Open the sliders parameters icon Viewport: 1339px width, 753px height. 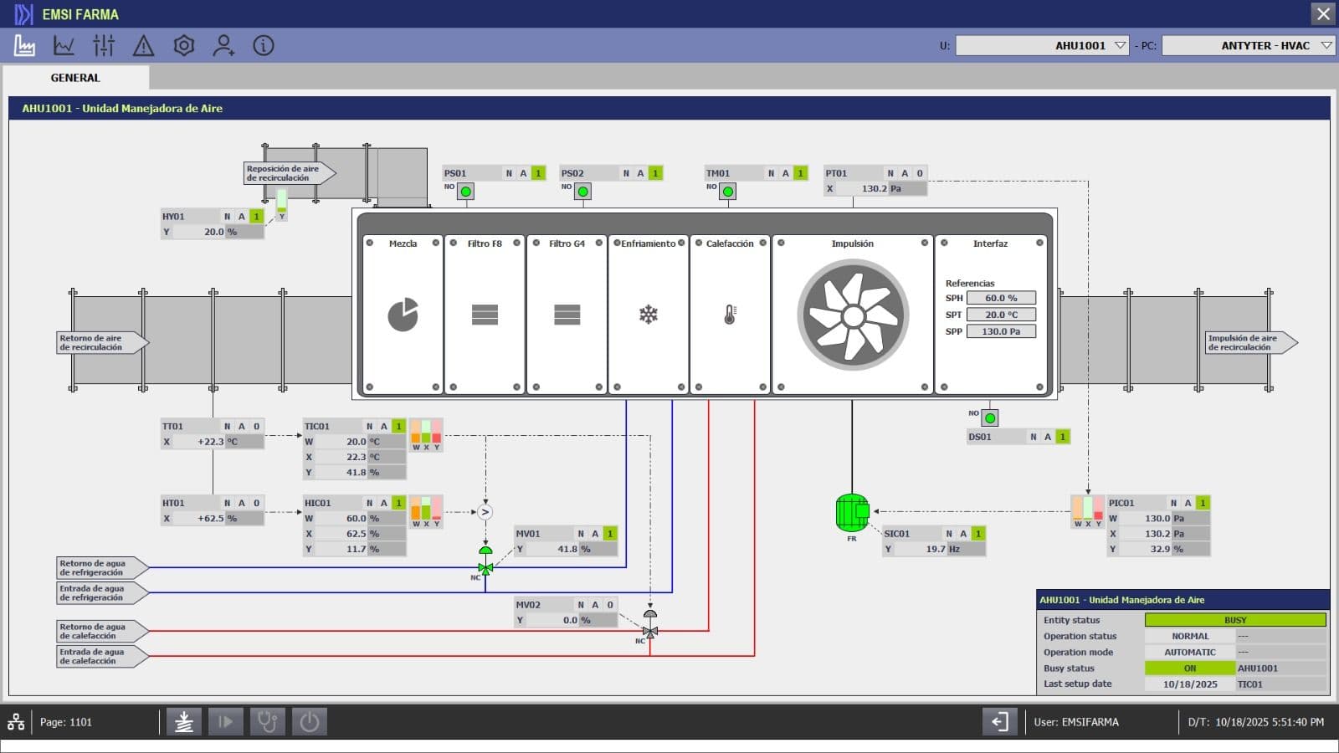point(104,45)
